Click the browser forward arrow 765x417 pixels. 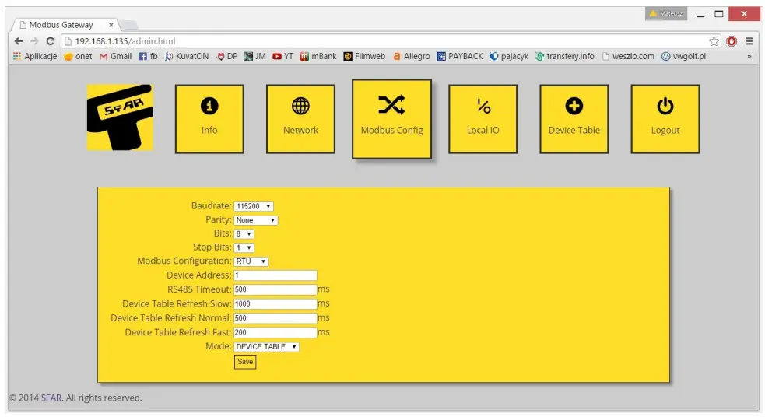point(34,41)
